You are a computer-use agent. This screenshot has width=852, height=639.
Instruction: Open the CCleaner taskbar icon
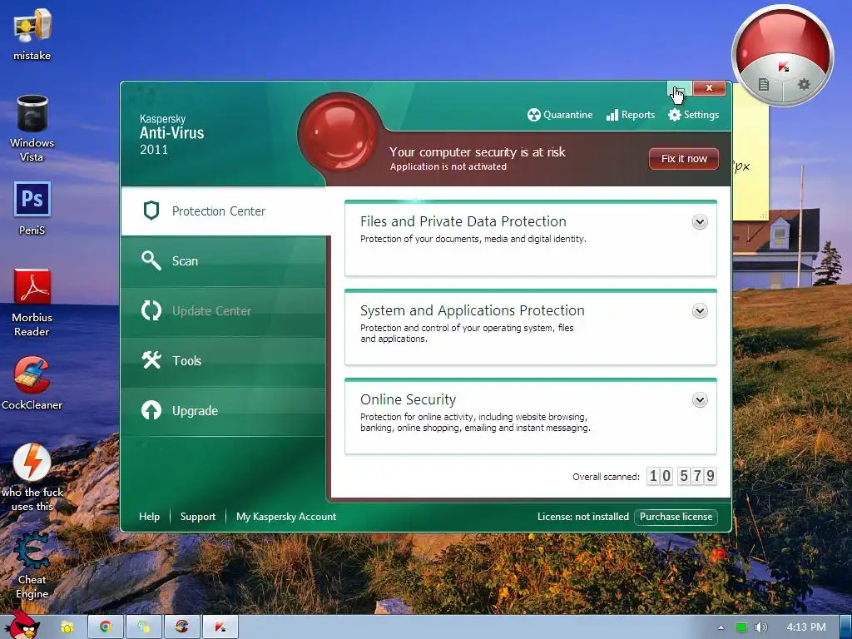(x=181, y=627)
